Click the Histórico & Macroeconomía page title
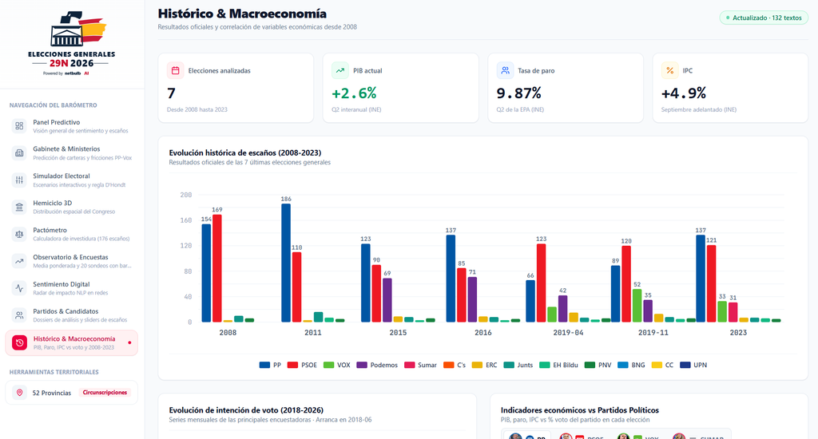Screen dimensions: 818x439 point(242,14)
